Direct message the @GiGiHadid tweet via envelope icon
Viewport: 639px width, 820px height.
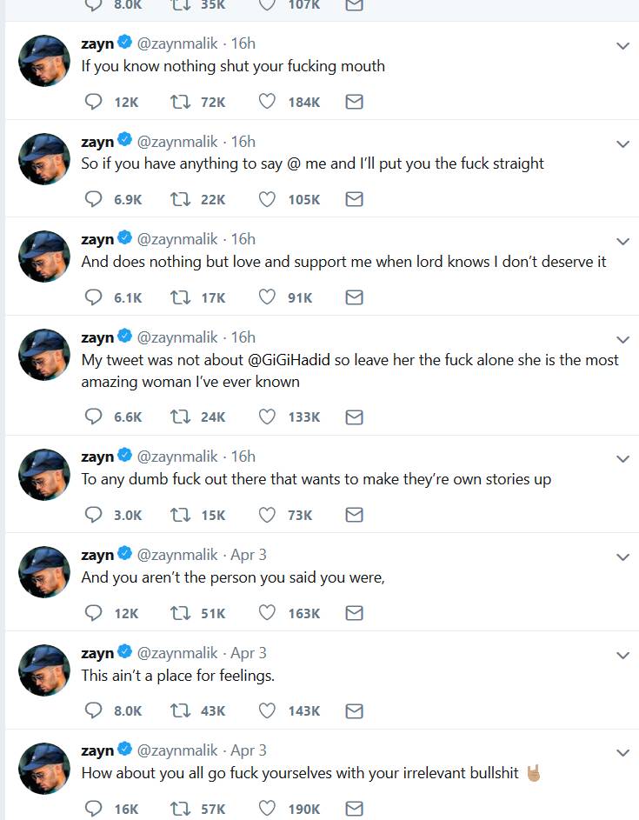(354, 417)
